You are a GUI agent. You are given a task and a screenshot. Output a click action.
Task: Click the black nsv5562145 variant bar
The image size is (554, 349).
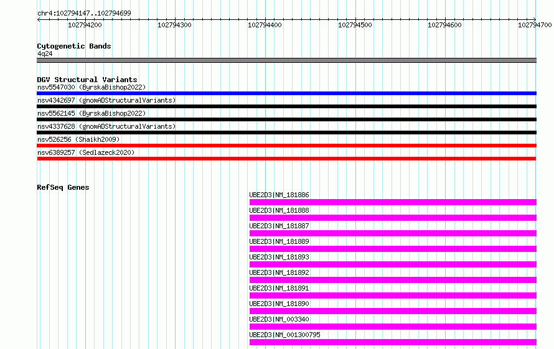coord(286,119)
